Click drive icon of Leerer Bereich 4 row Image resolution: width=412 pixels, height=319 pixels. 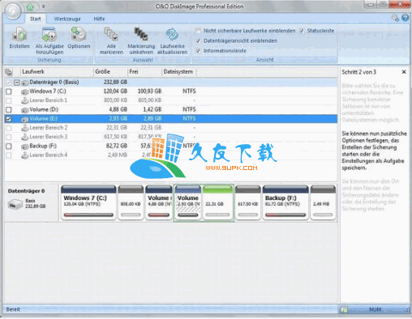[x=25, y=155]
